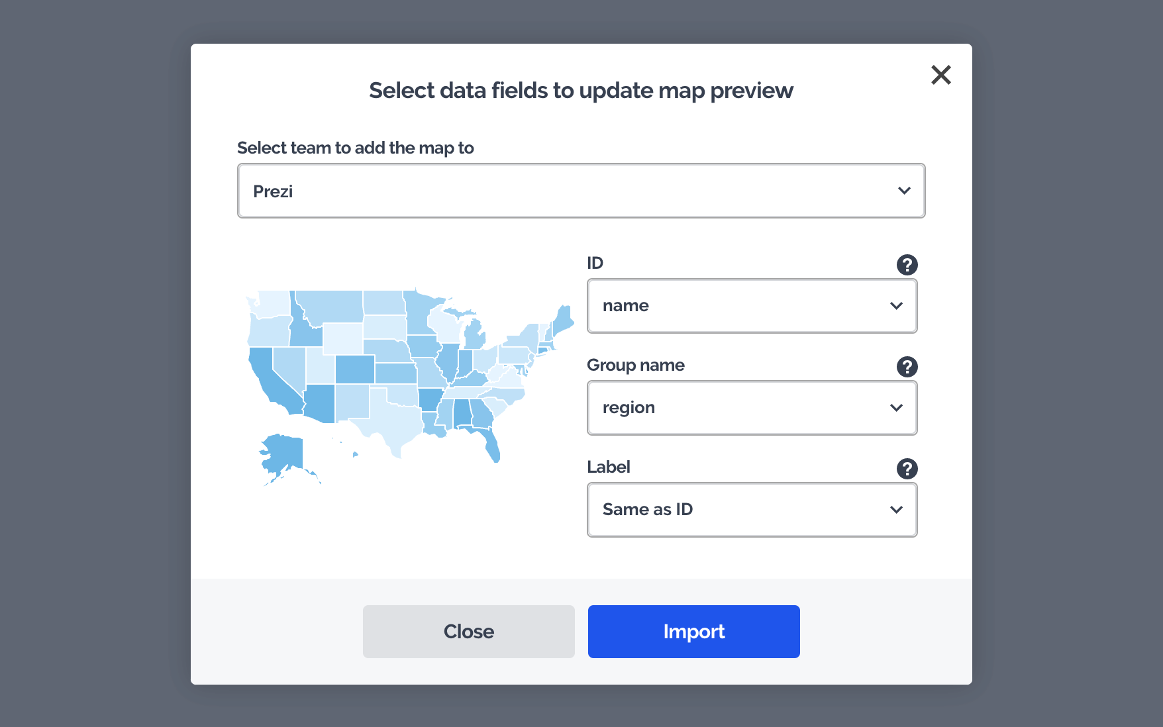Expand the 'Same as ID' Label dropdown
Viewport: 1163px width, 727px height.
(752, 510)
